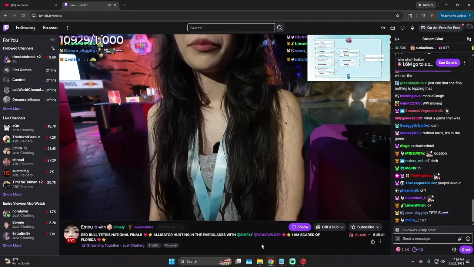Open norafawn recommended channel
Image resolution: width=474 pixels, height=267 pixels.
click(x=30, y=213)
